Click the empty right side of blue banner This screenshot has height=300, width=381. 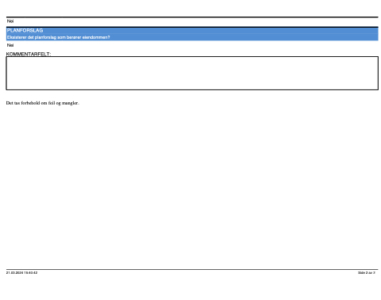tap(244, 34)
